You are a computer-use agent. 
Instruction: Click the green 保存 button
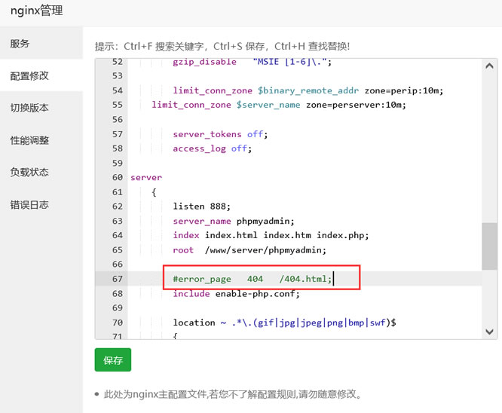tap(112, 360)
